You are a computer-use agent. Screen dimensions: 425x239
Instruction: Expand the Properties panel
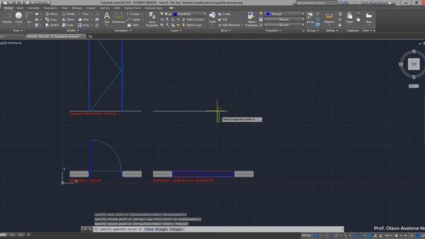pos(273,31)
